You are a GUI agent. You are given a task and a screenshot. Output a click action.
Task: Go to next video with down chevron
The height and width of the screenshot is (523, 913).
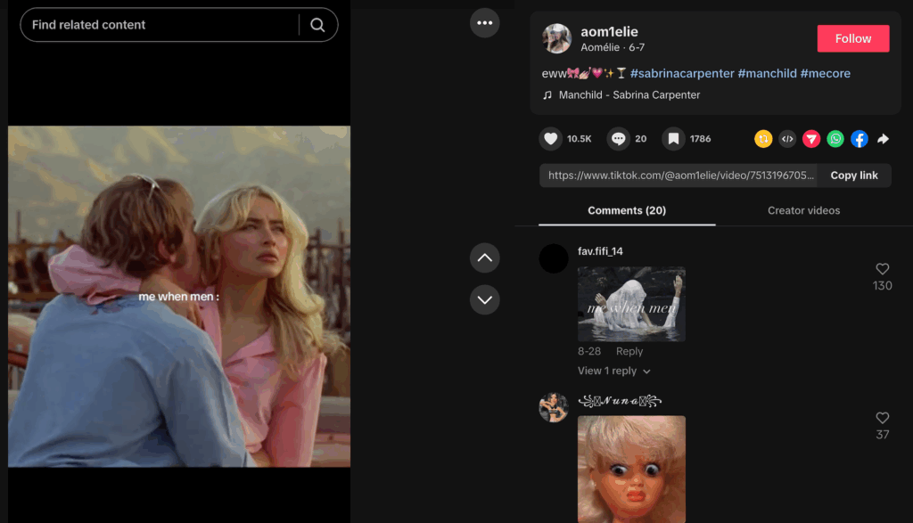point(485,299)
